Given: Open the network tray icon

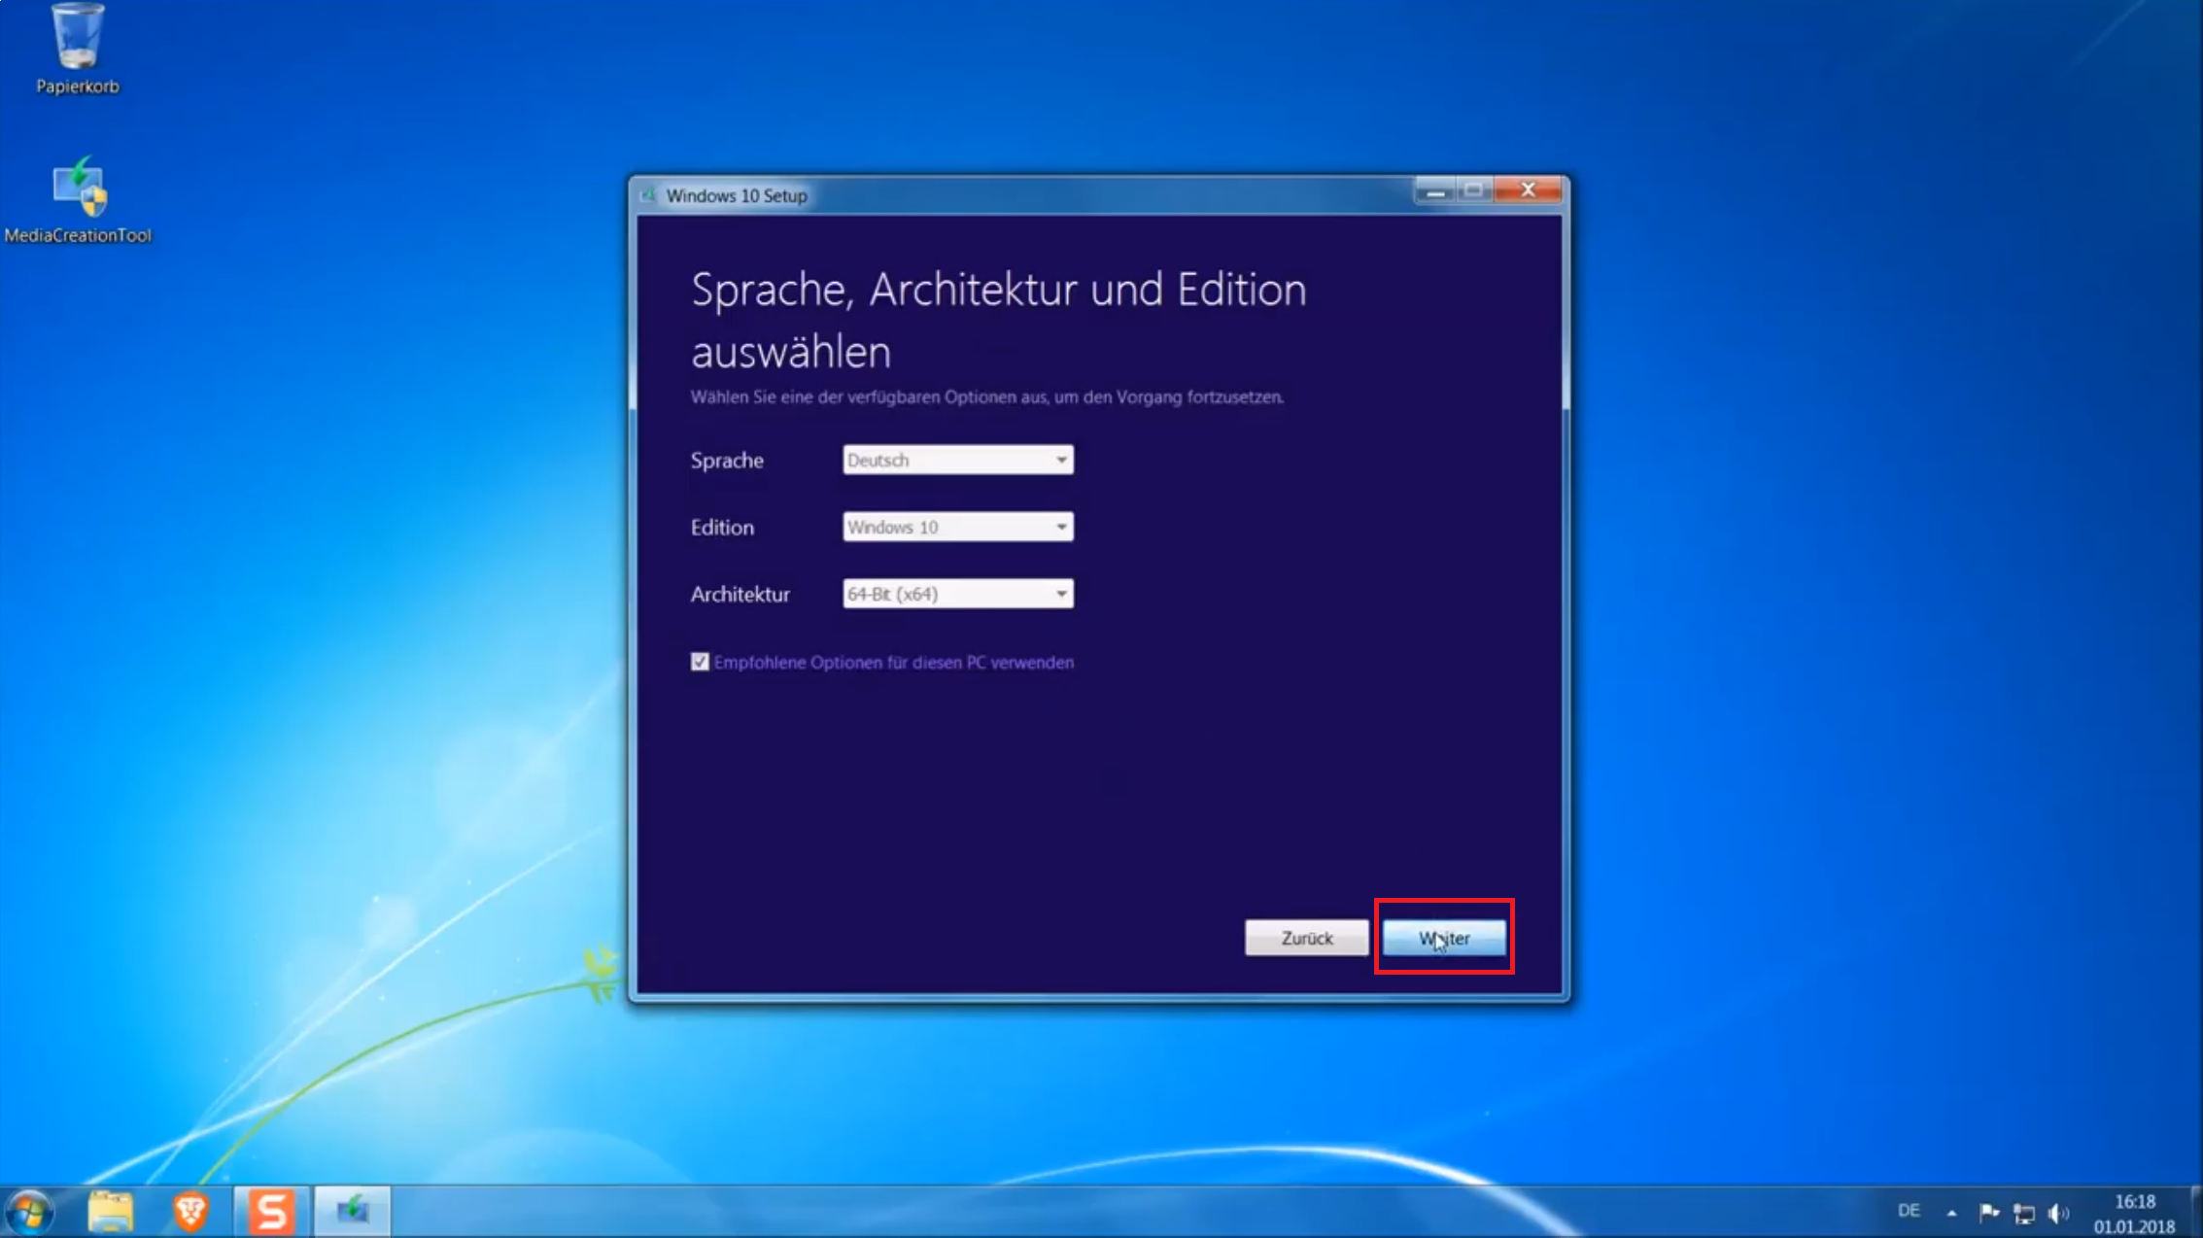Looking at the screenshot, I should (x=2023, y=1213).
